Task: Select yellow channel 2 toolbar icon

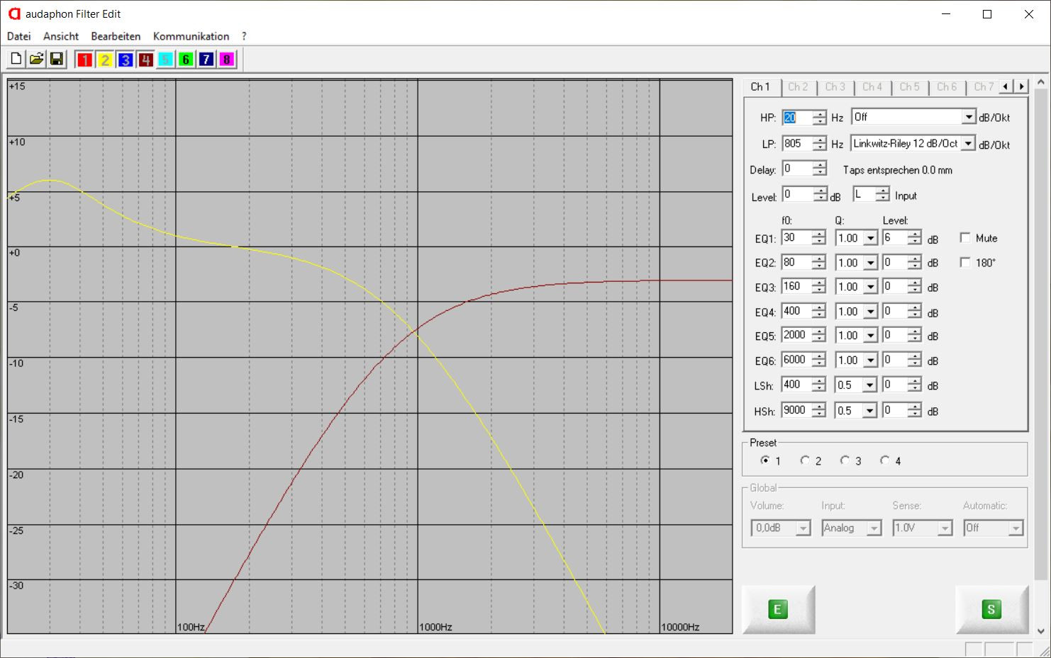Action: (105, 59)
